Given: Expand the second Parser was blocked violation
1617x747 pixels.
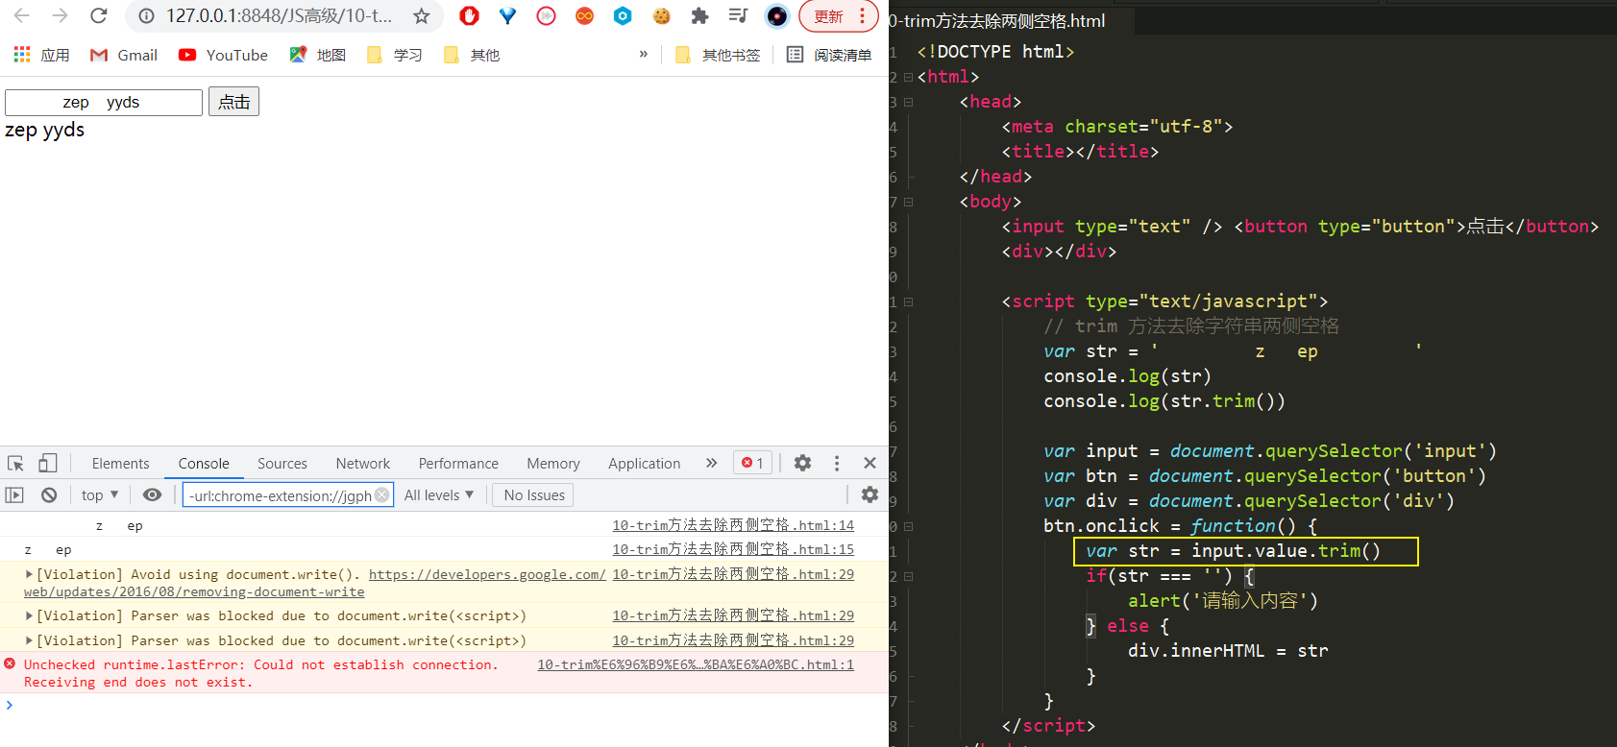Looking at the screenshot, I should [29, 640].
